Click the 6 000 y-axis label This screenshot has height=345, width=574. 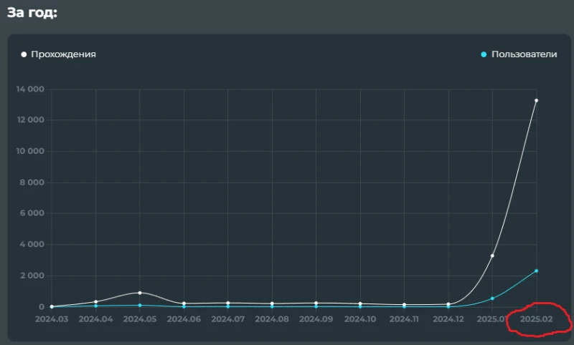click(x=32, y=213)
